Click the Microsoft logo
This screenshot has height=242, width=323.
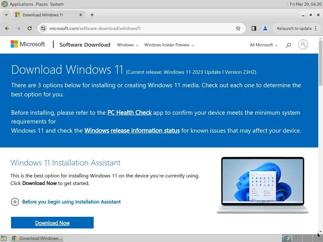(x=28, y=44)
